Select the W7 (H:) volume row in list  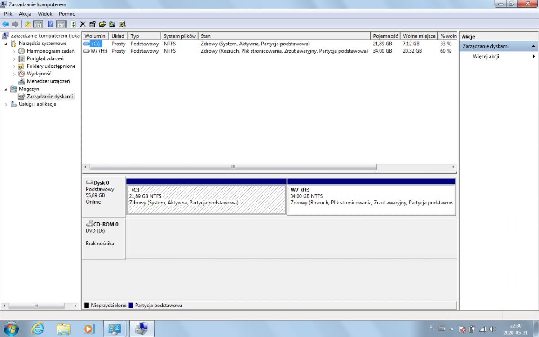[269, 51]
